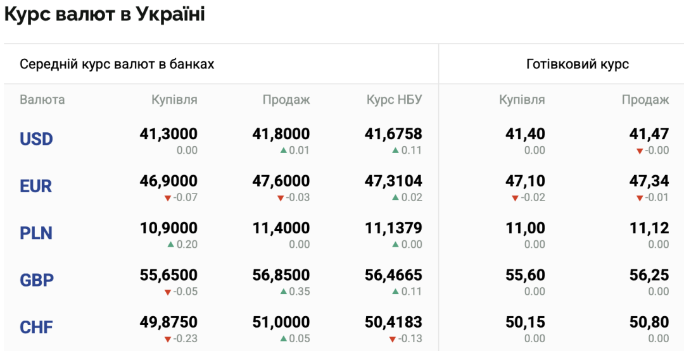
Task: Click the red down arrow by CHF bank buy change -0.23
Action: point(167,339)
